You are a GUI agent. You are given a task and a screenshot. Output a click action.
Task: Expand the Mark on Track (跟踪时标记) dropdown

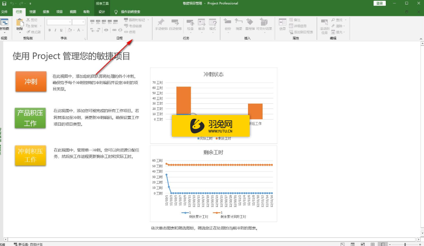(148, 20)
